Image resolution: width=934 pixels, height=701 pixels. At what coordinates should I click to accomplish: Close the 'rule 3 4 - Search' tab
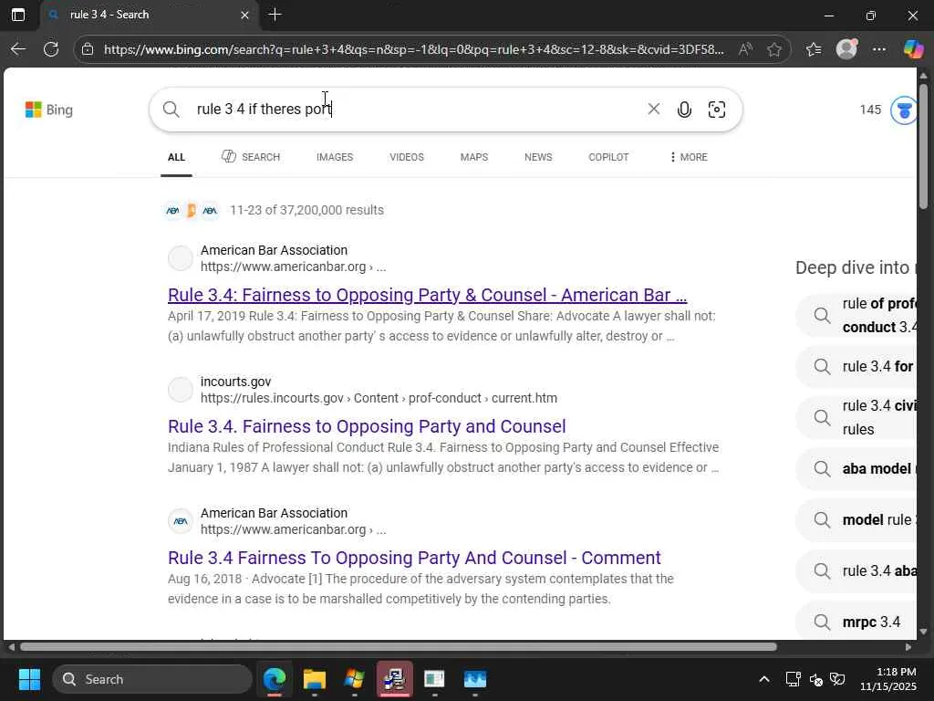pos(244,15)
